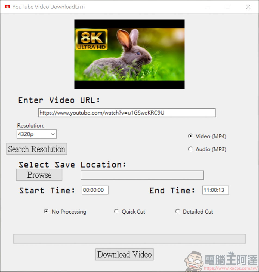Screen dimensions: 259x272
Task: Click the 'Start Time:' label
Action: click(47, 190)
